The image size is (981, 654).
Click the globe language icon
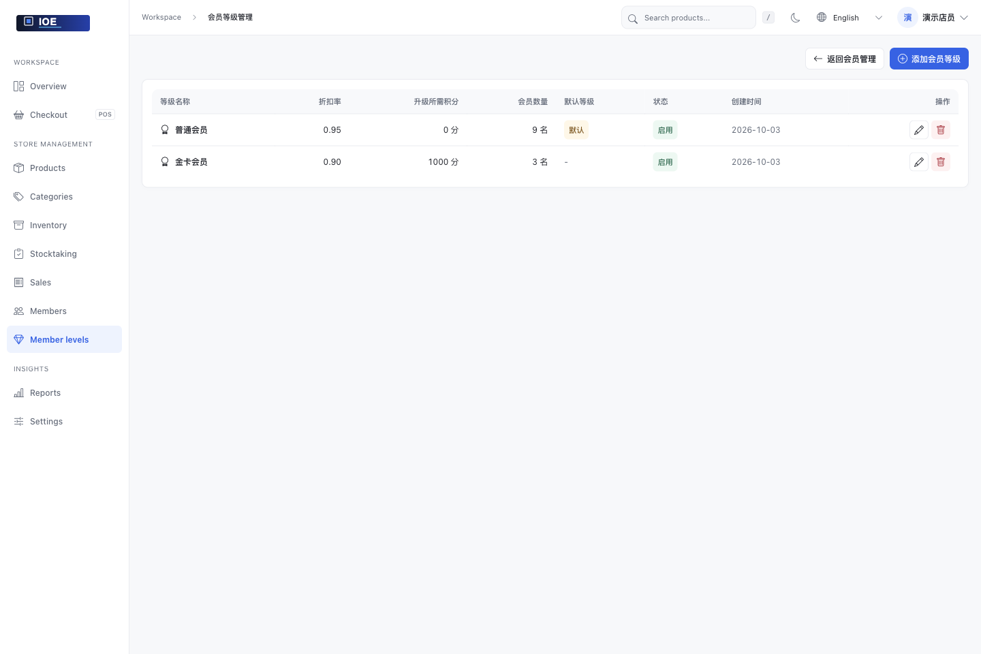pos(822,18)
